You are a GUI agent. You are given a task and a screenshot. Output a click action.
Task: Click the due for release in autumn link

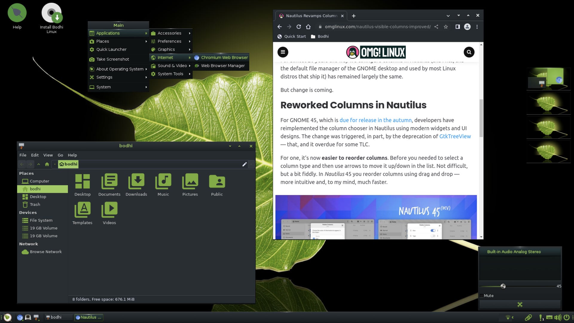coord(375,120)
